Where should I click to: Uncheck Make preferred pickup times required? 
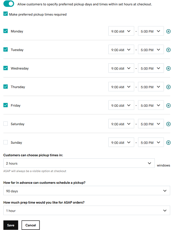5,14
